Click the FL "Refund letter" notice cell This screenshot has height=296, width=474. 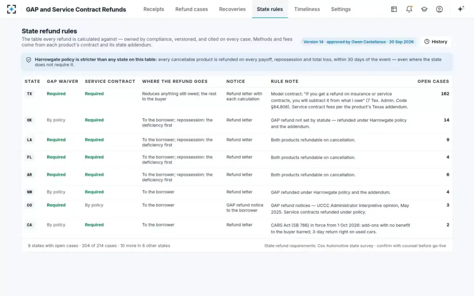coord(239,157)
